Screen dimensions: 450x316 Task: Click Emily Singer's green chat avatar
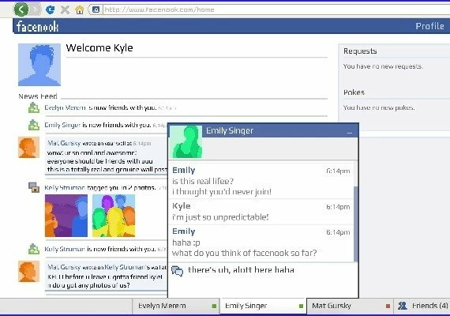(187, 141)
